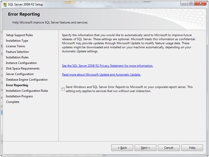209x157 pixels.
Task: Maximize the SQL Server Setup window
Action: pyautogui.click(x=191, y=3)
